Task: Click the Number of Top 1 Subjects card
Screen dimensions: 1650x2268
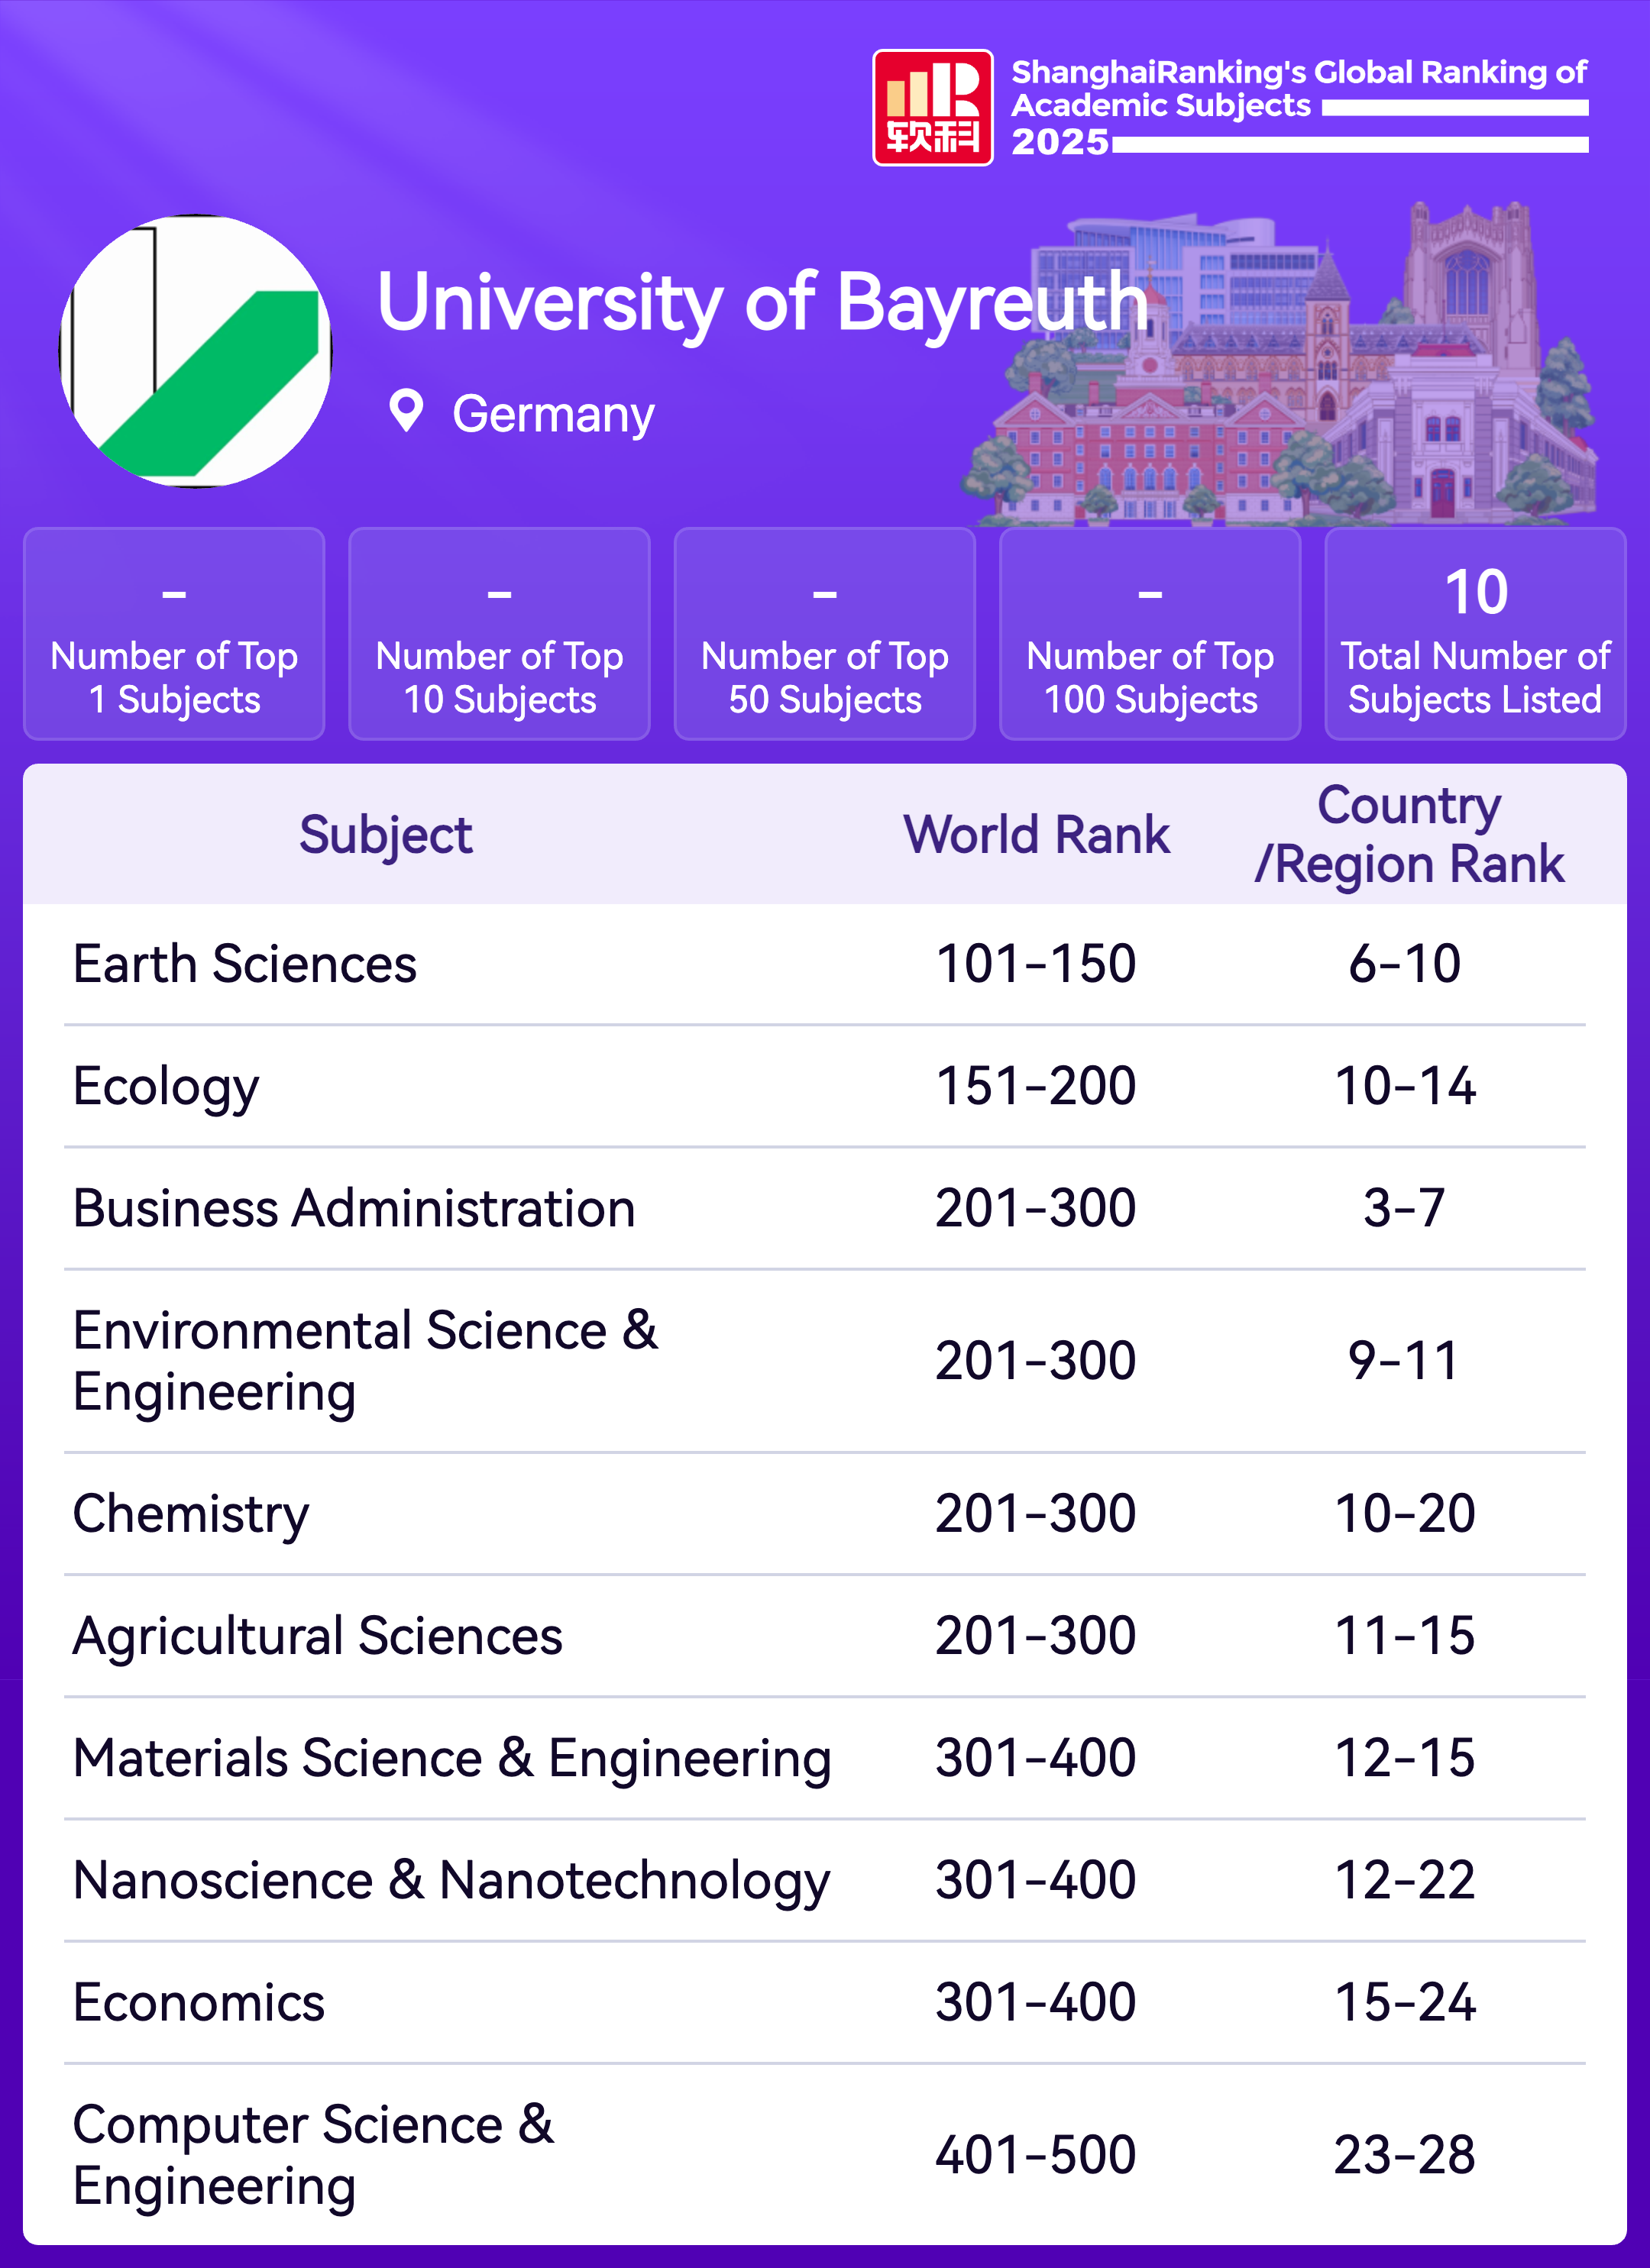Action: 174,634
